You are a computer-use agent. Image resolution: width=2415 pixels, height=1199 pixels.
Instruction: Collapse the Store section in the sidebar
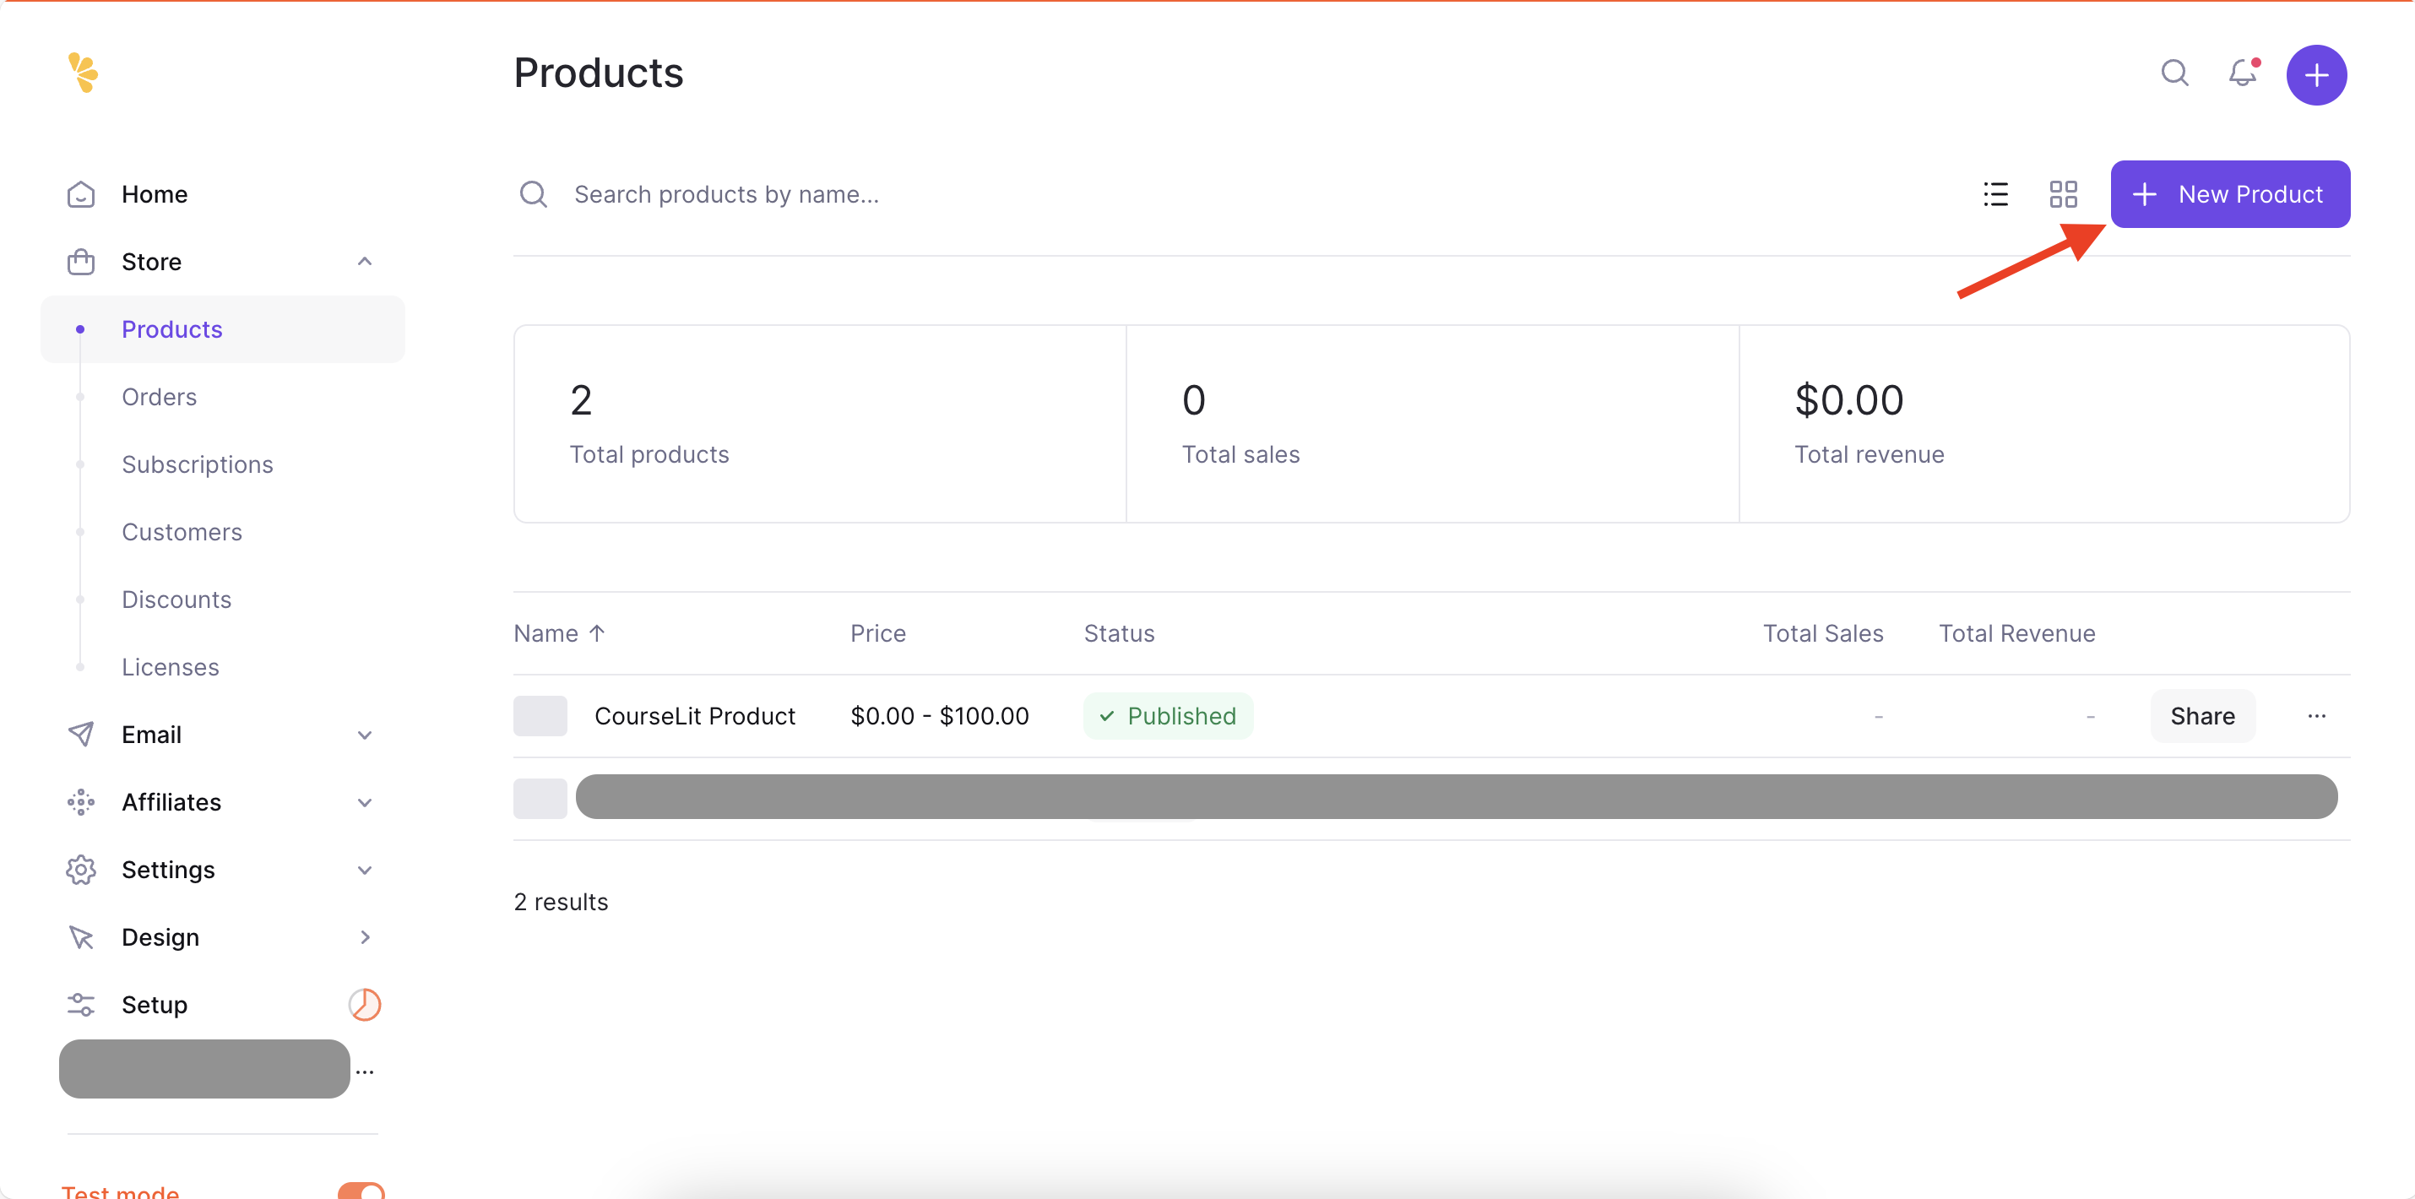[365, 262]
